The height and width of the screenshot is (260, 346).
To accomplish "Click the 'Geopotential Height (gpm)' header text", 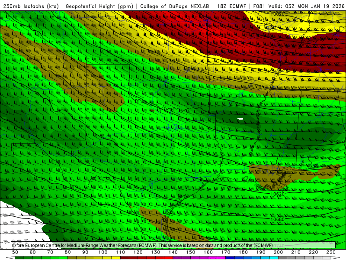I will tap(99, 6).
